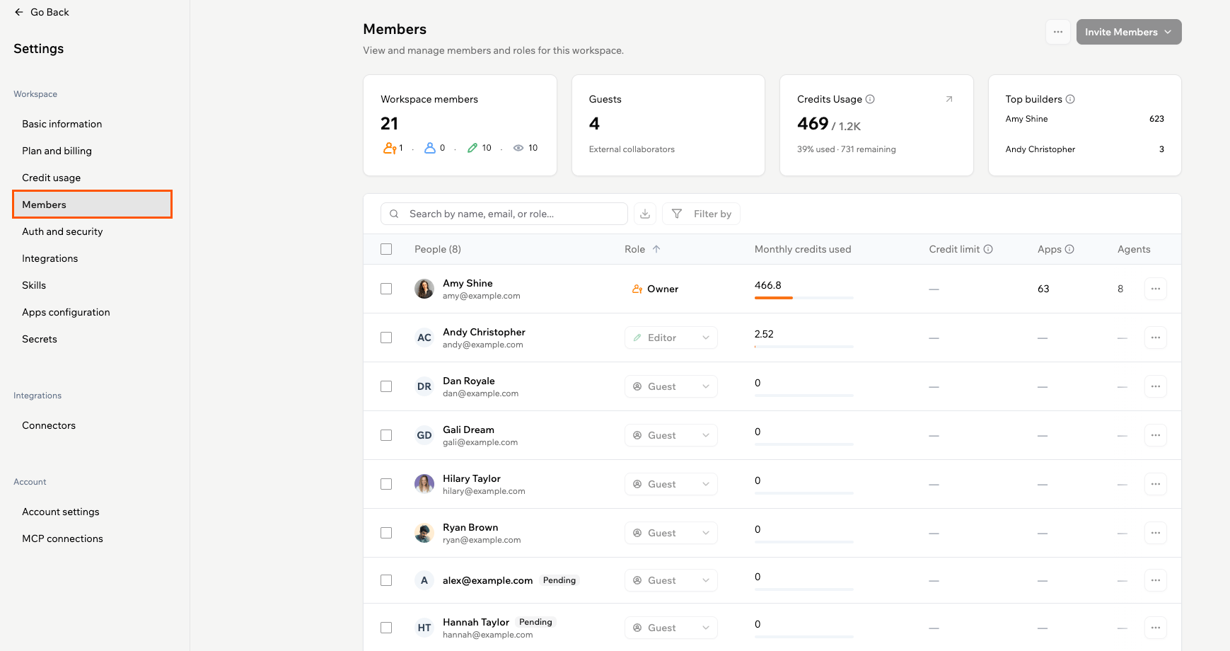Open the row actions menu for Ryan Brown
Viewport: 1230px width, 651px height.
1155,533
